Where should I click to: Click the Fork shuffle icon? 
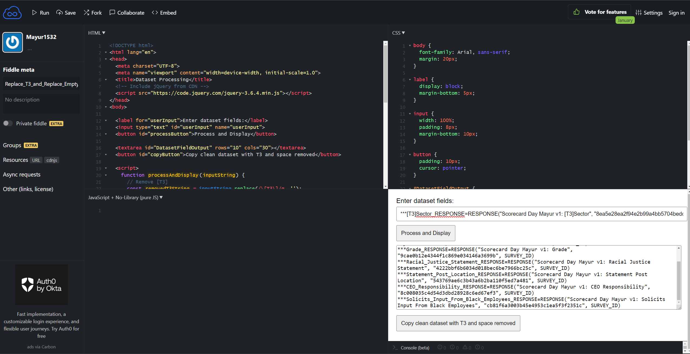coord(86,12)
